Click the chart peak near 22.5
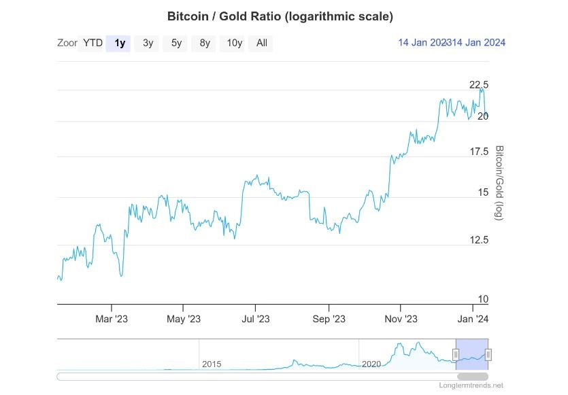This screenshot has height=395, width=568. point(482,88)
